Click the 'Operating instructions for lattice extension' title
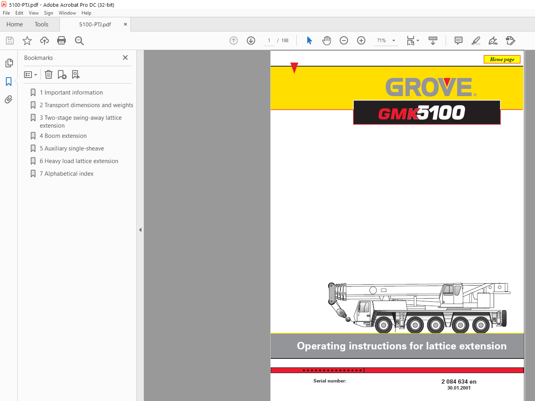The height and width of the screenshot is (401, 535). [401, 346]
